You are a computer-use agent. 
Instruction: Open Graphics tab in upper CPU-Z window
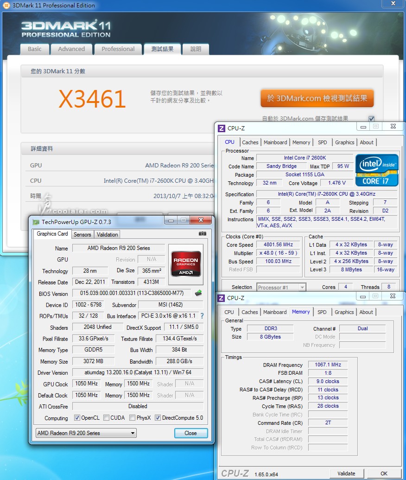coord(344,142)
